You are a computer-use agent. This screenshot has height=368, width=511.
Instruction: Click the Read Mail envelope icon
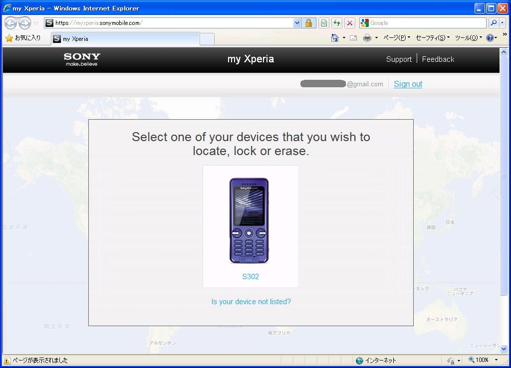point(353,38)
